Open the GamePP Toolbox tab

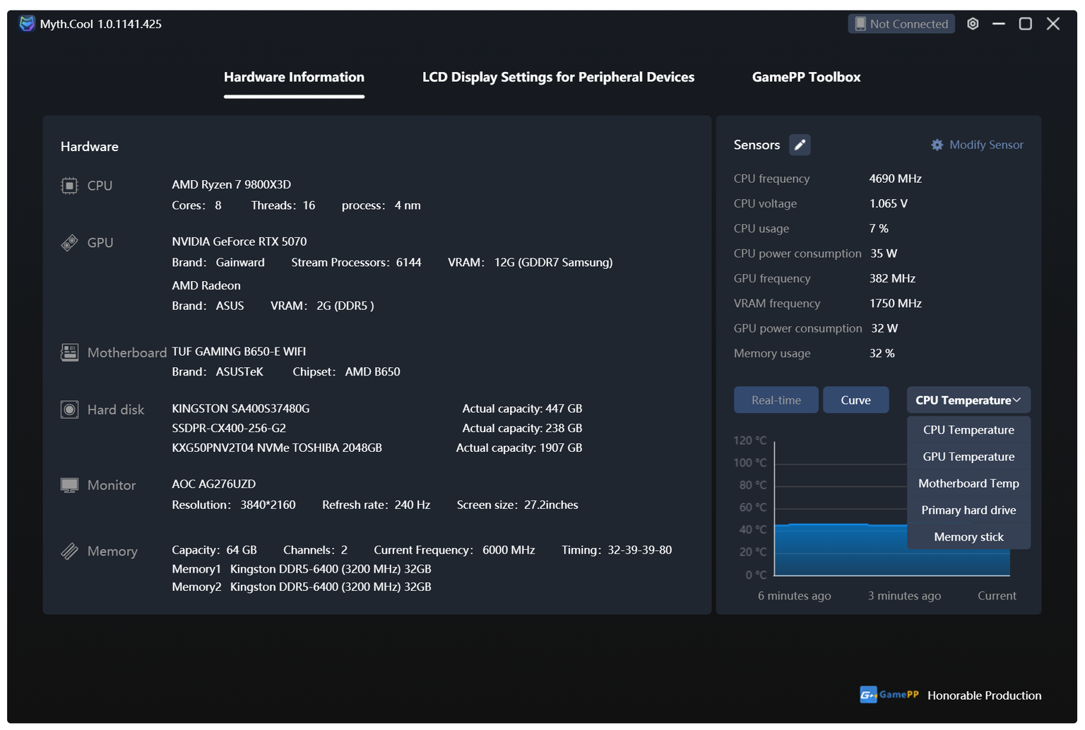click(806, 77)
